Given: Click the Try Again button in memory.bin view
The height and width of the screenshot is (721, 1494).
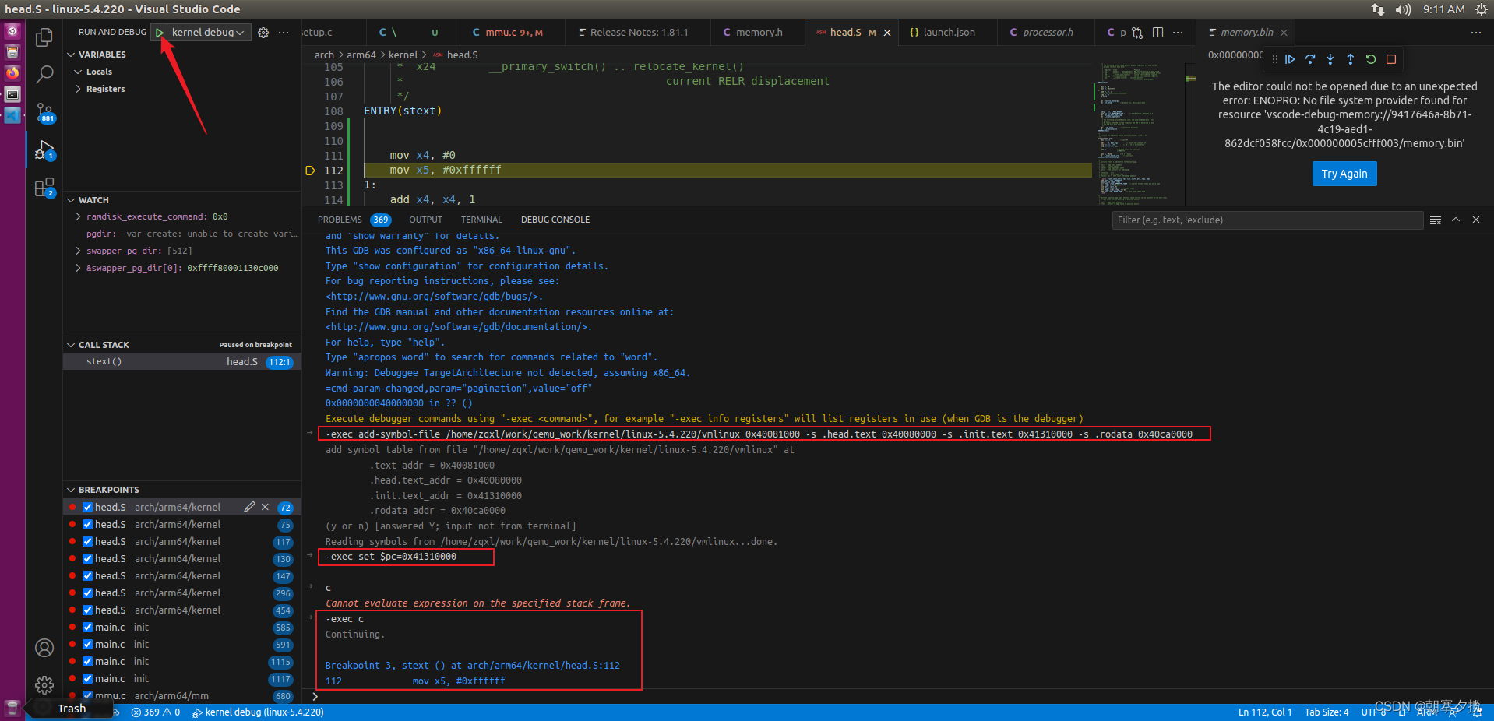Looking at the screenshot, I should coord(1344,174).
